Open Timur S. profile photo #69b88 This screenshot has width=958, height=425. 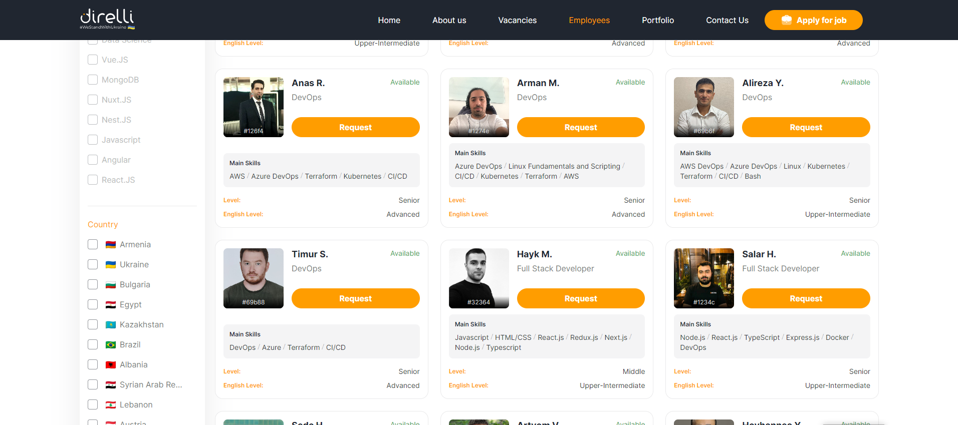pos(254,278)
